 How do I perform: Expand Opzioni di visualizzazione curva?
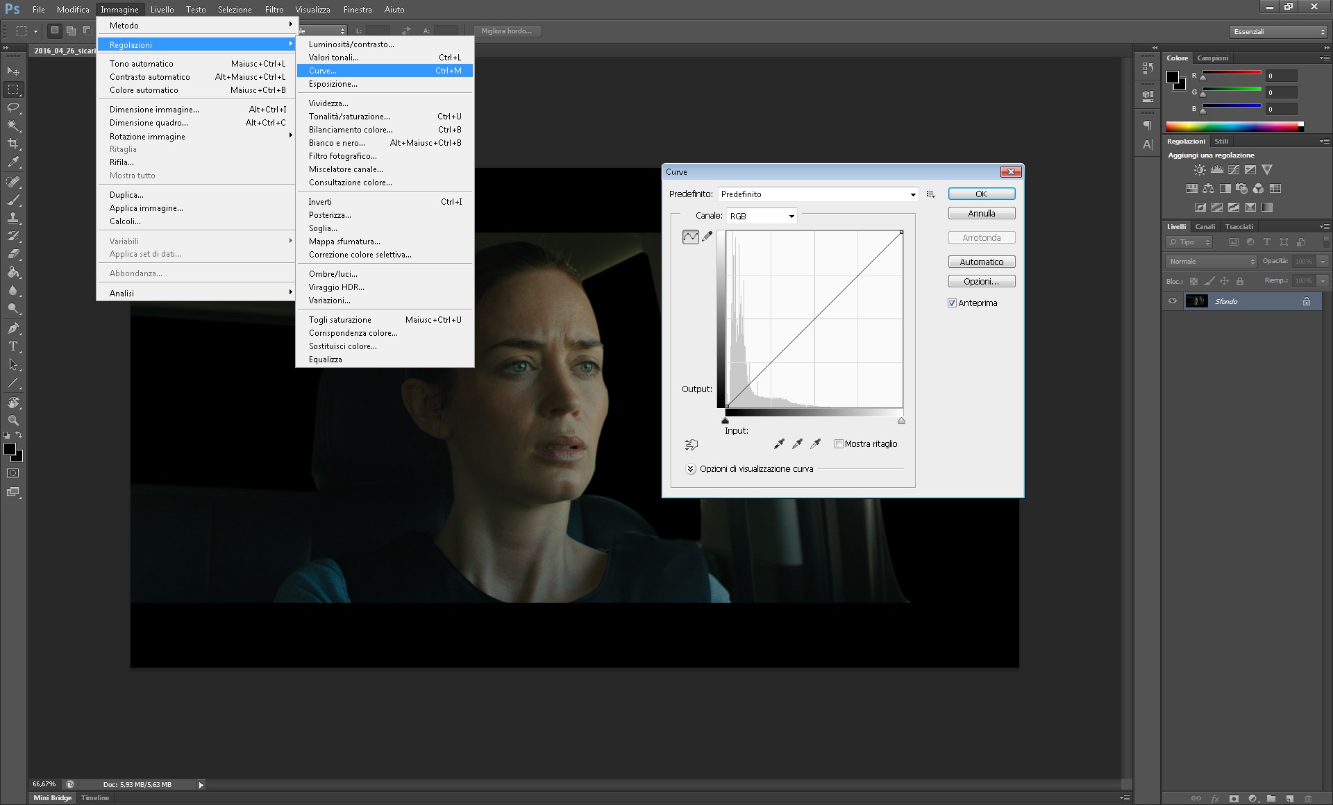coord(691,469)
